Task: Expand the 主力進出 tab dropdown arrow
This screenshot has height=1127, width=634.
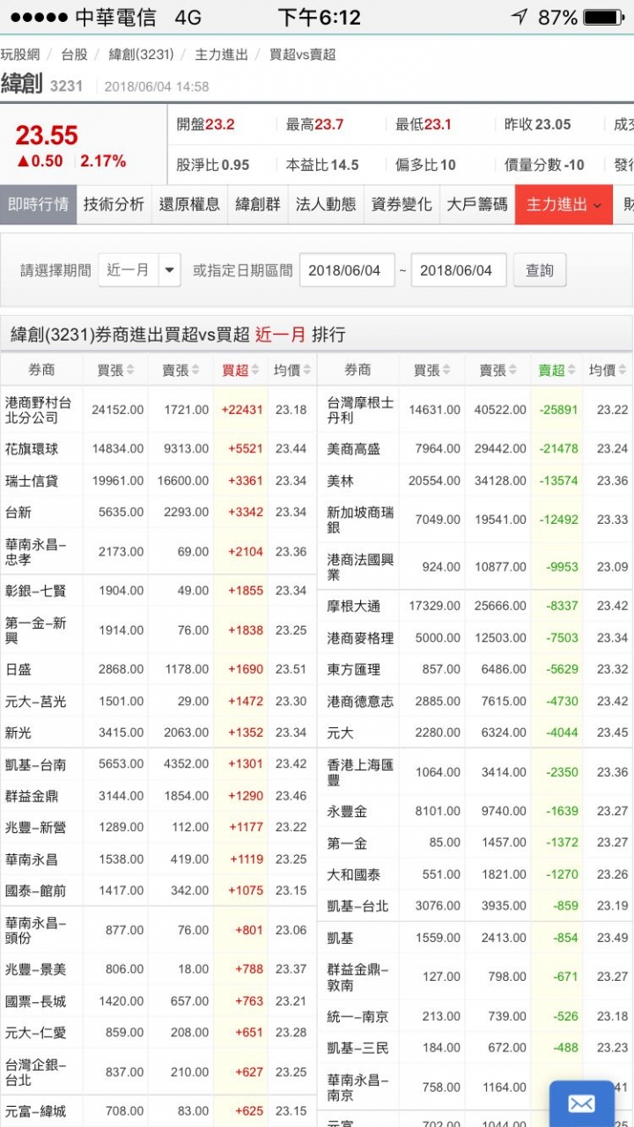Action: [x=598, y=205]
